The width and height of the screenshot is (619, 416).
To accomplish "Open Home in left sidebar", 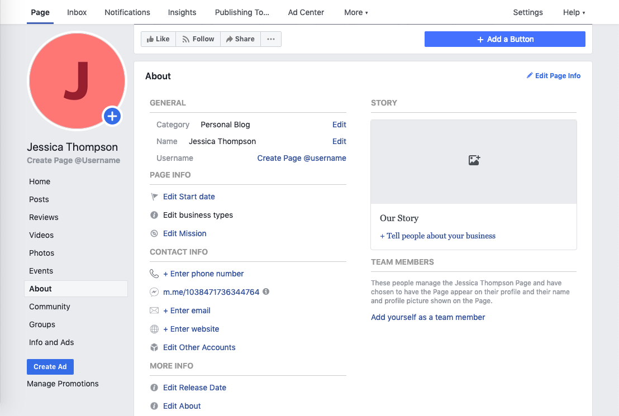I will point(40,181).
